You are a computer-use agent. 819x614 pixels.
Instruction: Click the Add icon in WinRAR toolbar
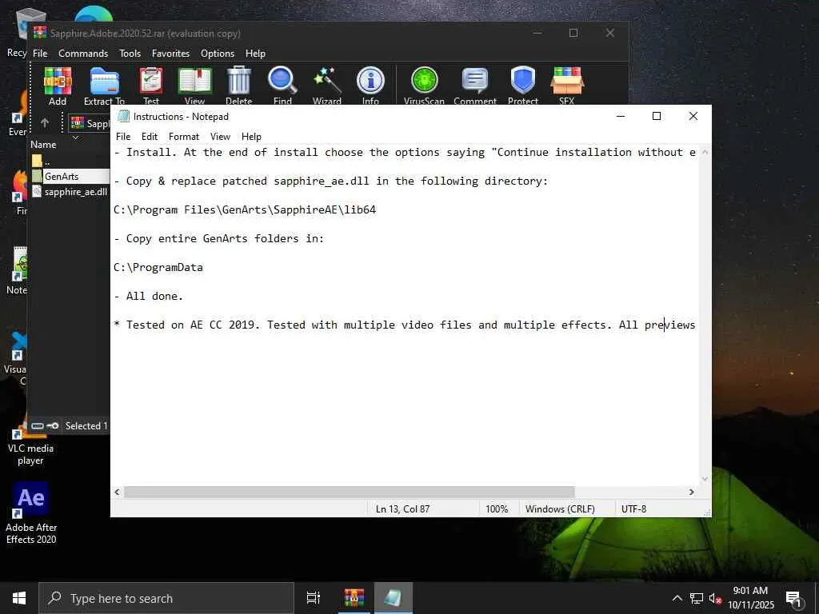pyautogui.click(x=58, y=86)
